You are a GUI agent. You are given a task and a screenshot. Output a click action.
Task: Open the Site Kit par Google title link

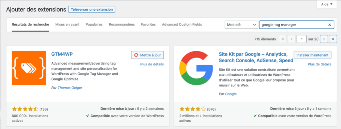point(256,57)
